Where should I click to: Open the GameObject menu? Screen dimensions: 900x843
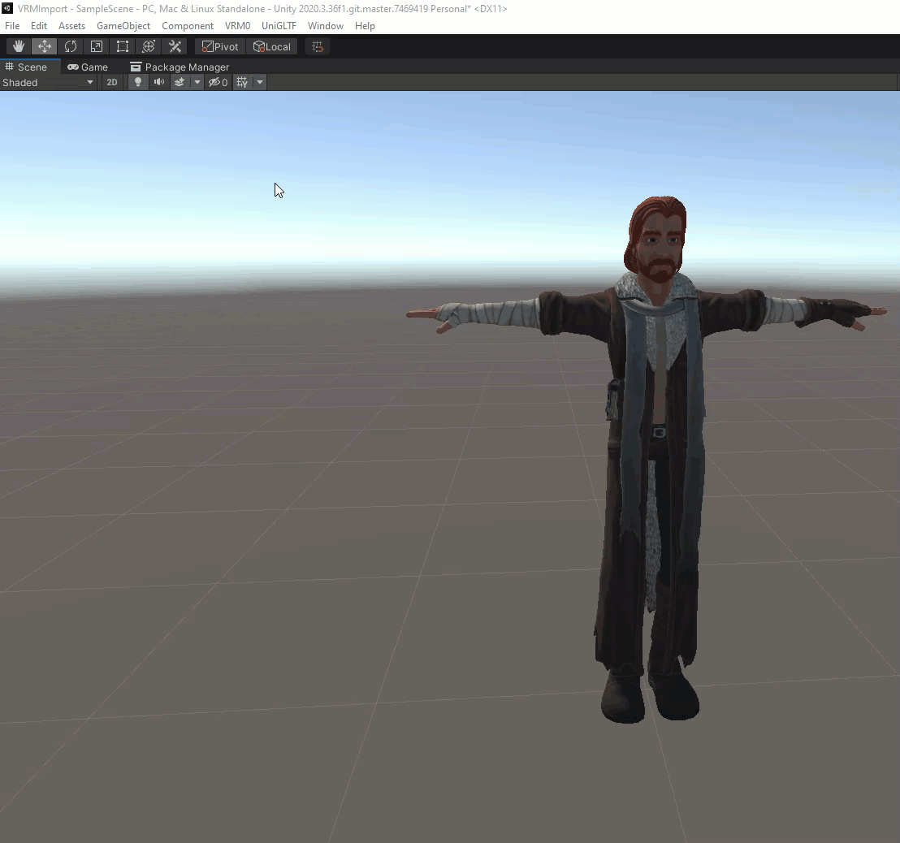click(123, 26)
